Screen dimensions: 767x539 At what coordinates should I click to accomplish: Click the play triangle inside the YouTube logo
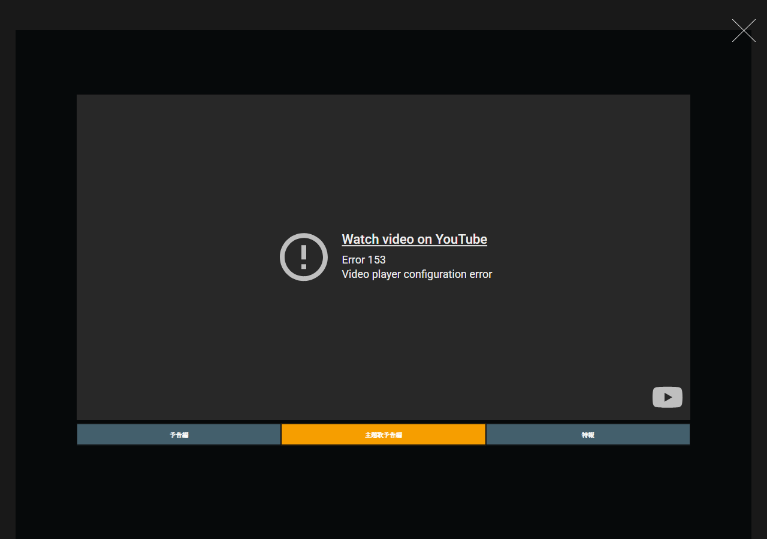668,398
